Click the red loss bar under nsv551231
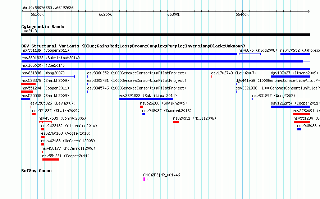 point(51,159)
